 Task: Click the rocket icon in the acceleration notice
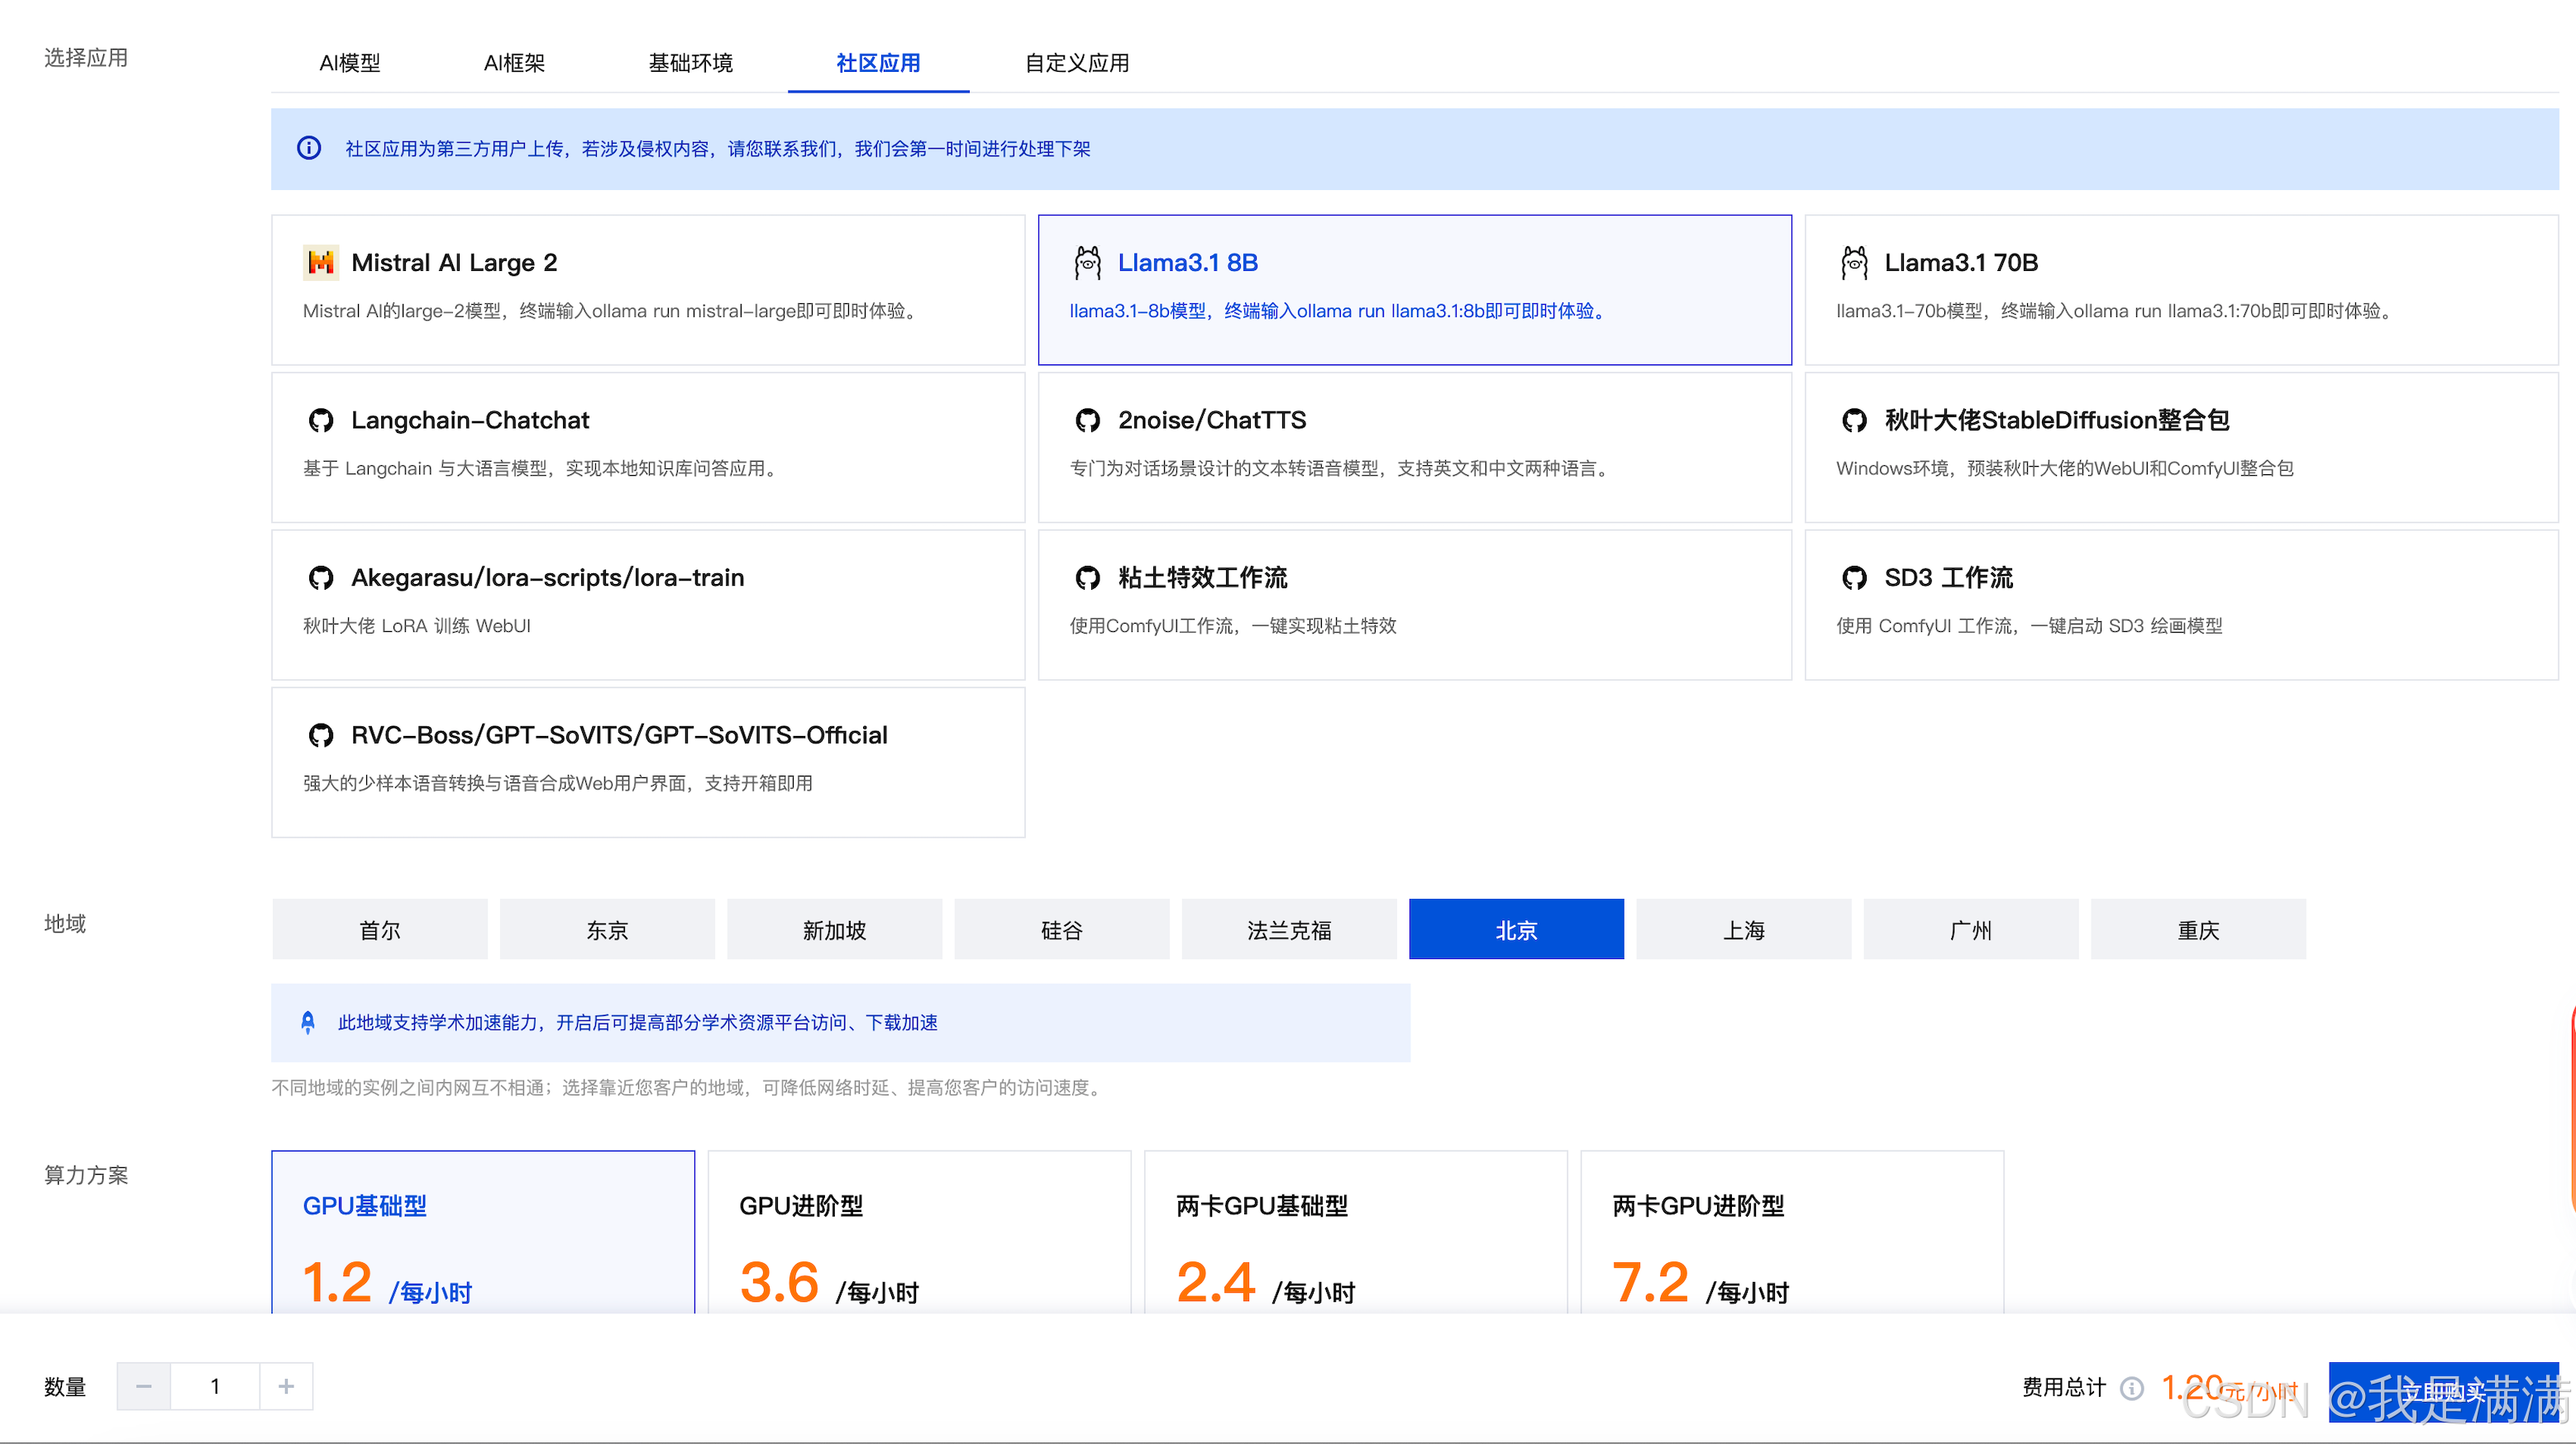click(x=308, y=1023)
